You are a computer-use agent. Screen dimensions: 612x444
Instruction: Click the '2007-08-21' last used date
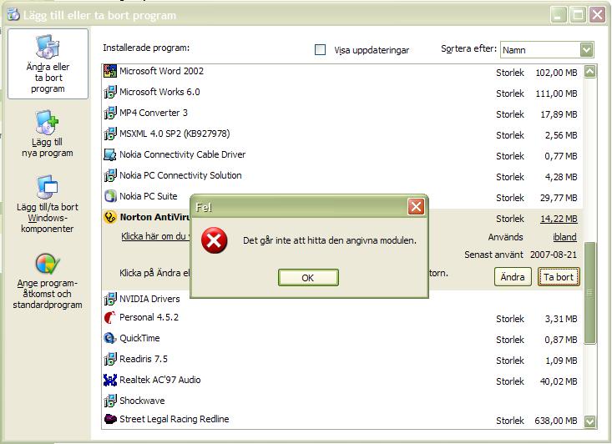[553, 255]
